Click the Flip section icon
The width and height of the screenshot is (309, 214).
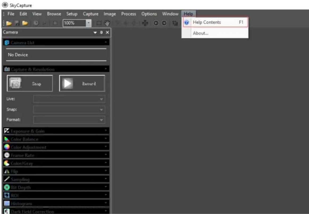[7, 171]
